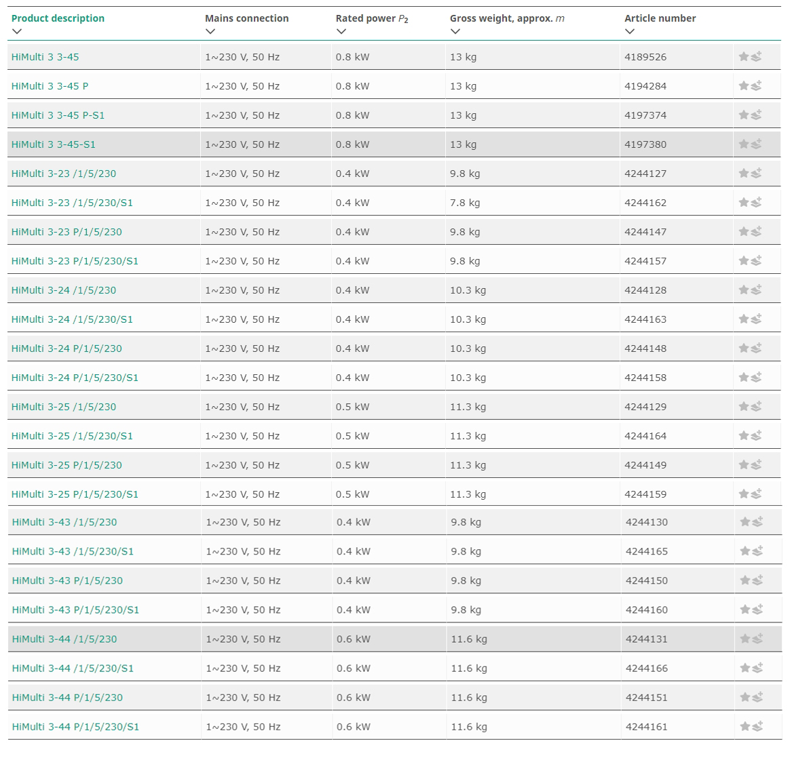The width and height of the screenshot is (790, 758).
Task: Favorite HiMulti 3-43 P/1/5/230 via star icon
Action: pyautogui.click(x=745, y=581)
